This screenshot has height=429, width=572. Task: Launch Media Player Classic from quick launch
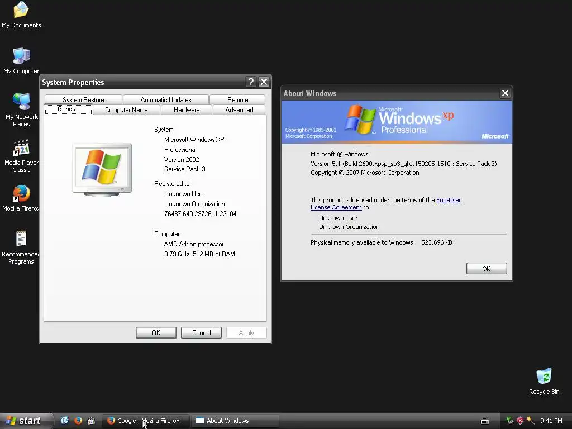91,421
